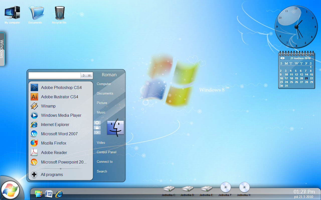Click the window switcher icon in quick launch
The width and height of the screenshot is (321, 200).
point(39,194)
